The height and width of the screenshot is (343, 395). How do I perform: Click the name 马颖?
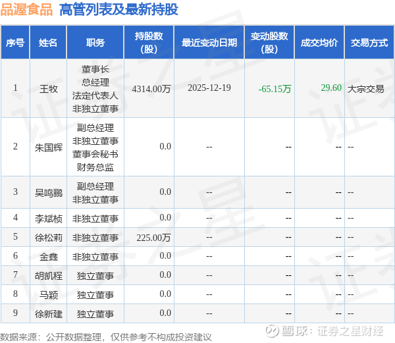(x=48, y=295)
